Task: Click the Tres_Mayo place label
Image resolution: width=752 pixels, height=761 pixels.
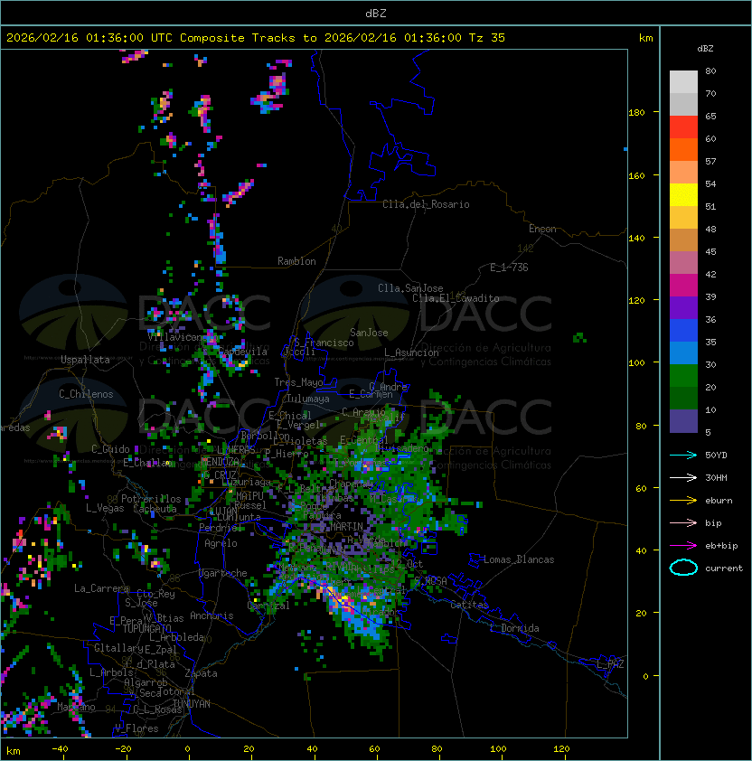Action: pyautogui.click(x=298, y=382)
